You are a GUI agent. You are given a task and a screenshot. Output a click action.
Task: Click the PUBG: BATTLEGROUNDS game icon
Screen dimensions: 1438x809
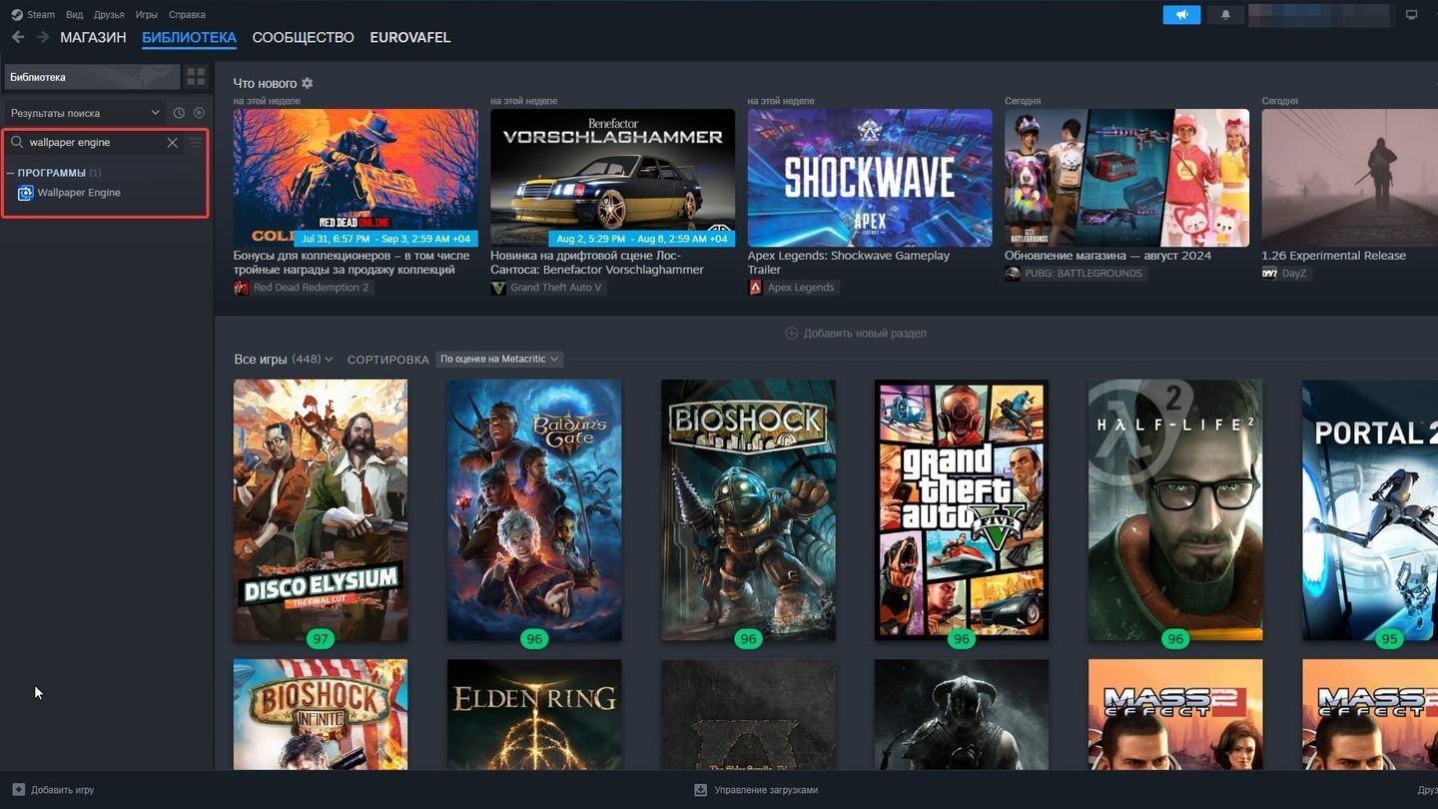click(1012, 274)
